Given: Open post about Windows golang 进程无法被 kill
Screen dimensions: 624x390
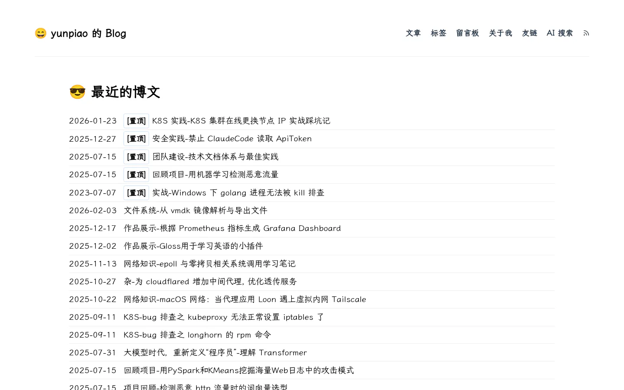Looking at the screenshot, I should (238, 193).
